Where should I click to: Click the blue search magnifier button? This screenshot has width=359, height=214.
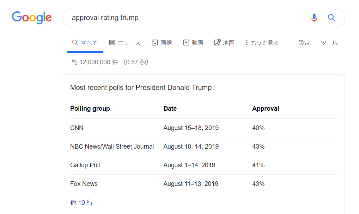(x=331, y=18)
